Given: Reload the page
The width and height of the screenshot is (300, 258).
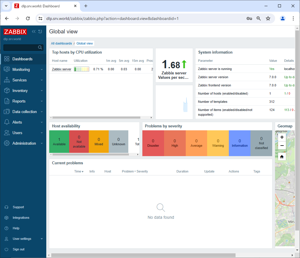Looking at the screenshot, I should [28, 18].
